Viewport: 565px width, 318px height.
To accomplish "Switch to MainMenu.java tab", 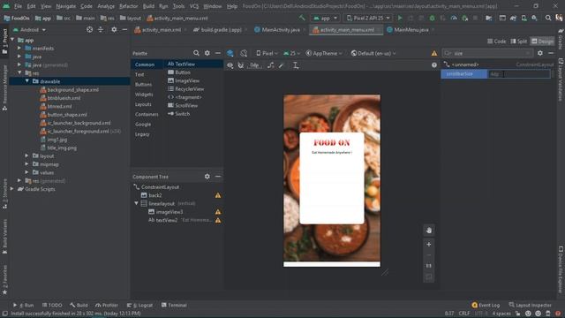I will click(411, 30).
